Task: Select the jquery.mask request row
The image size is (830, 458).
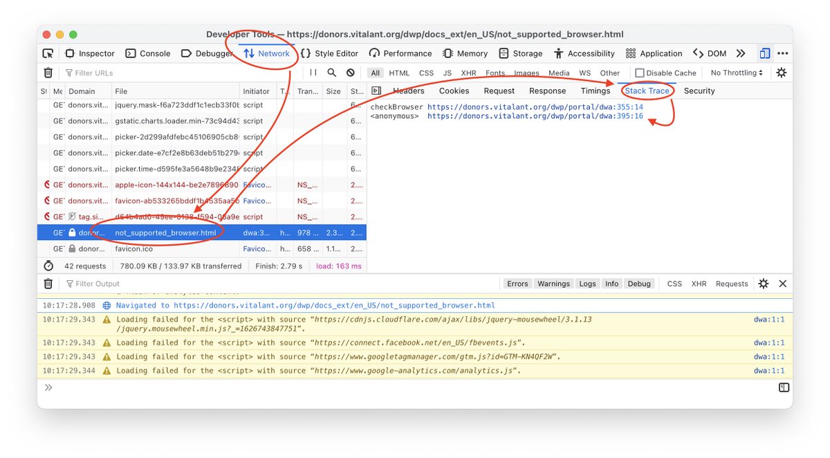Action: coord(202,105)
